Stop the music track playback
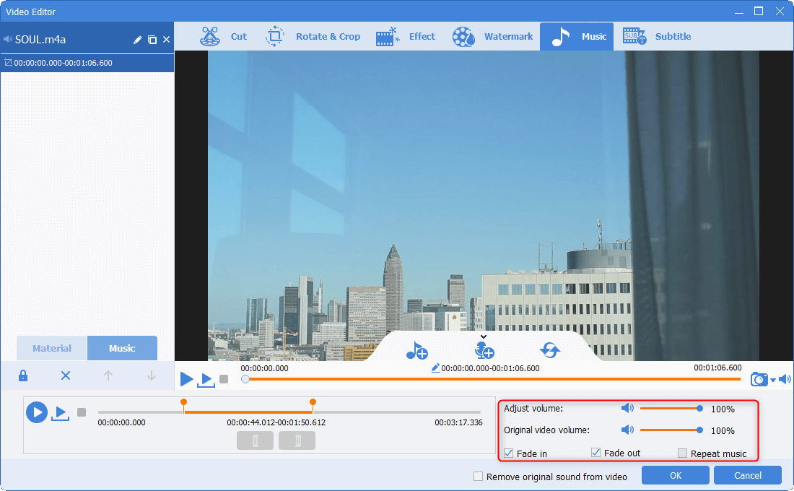This screenshot has height=491, width=794. pyautogui.click(x=82, y=412)
